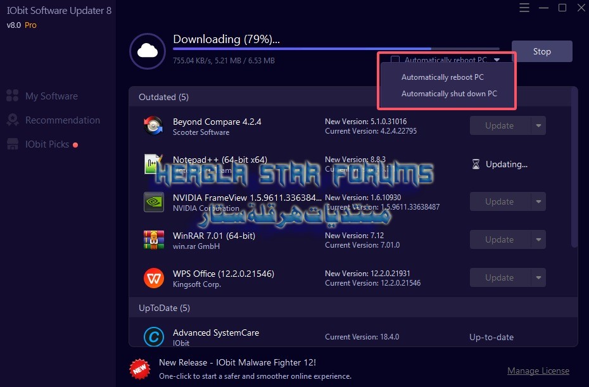Image resolution: width=589 pixels, height=387 pixels.
Task: Click the v8.0 Pro version label
Action: [x=22, y=25]
